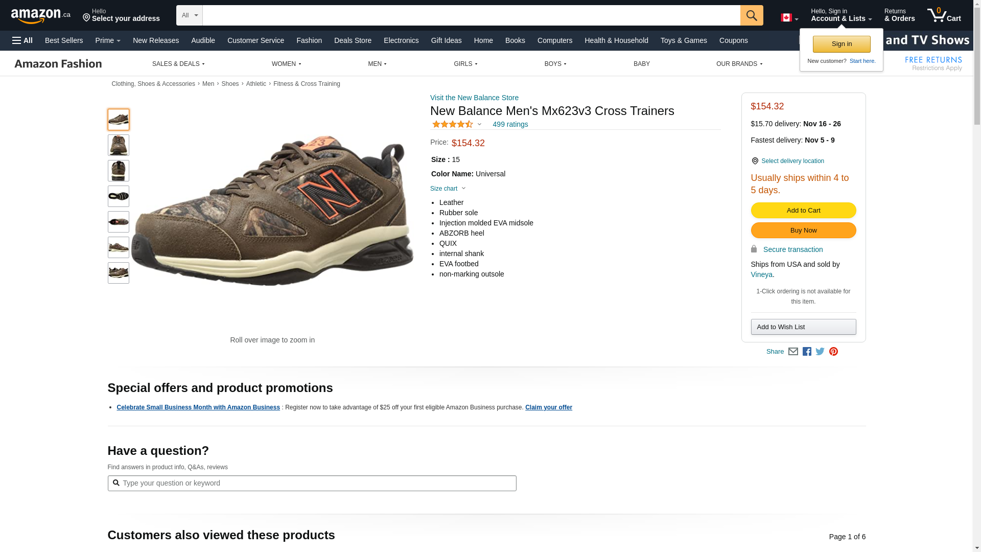Open the All hamburger menu
The image size is (981, 552).
[22, 40]
